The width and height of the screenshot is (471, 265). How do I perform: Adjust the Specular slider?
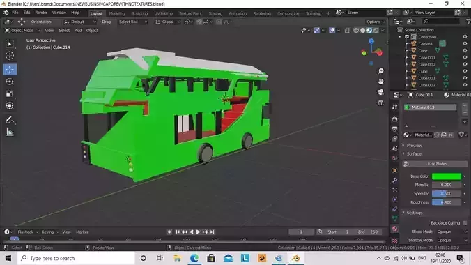(447, 194)
